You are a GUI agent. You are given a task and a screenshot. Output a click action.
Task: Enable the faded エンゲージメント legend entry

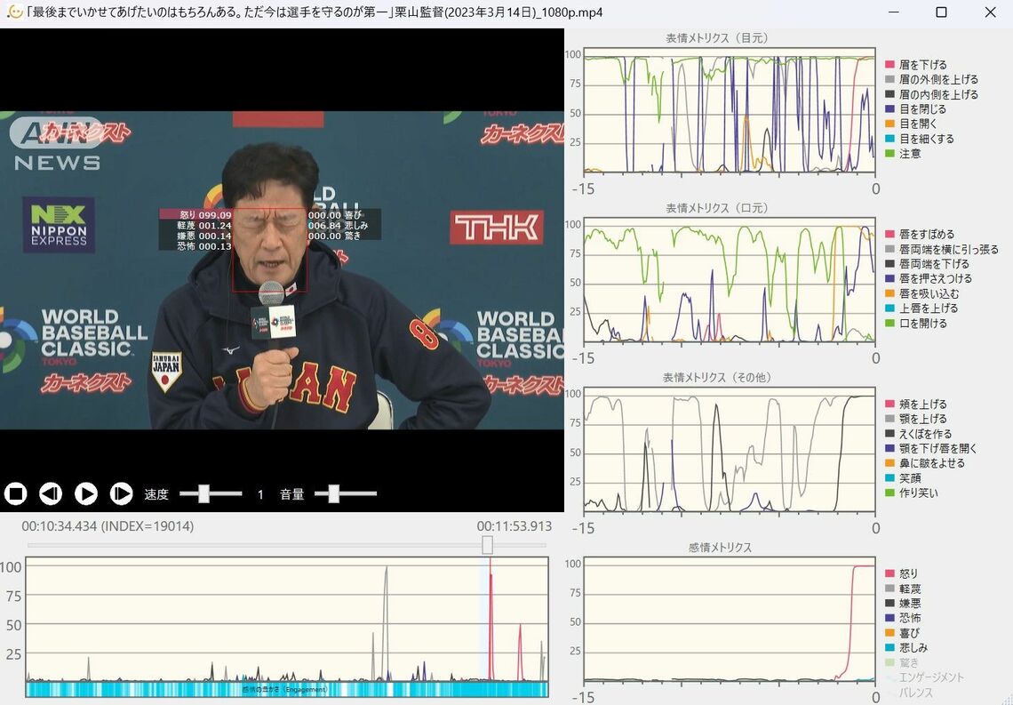(924, 677)
